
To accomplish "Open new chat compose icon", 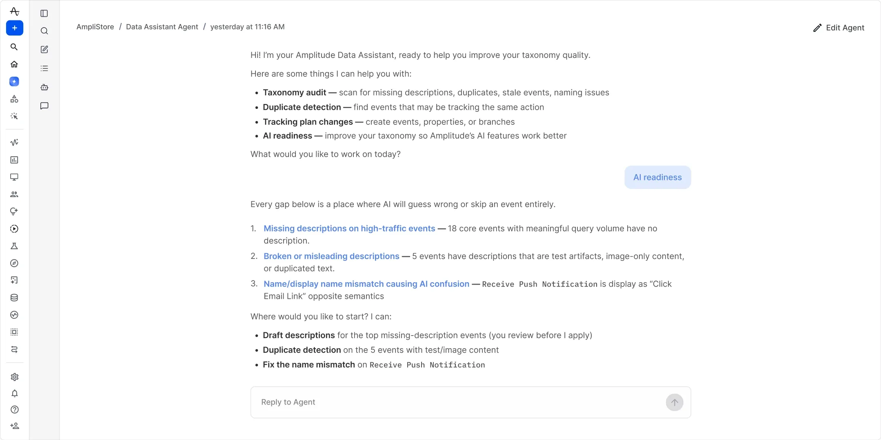I will [44, 49].
